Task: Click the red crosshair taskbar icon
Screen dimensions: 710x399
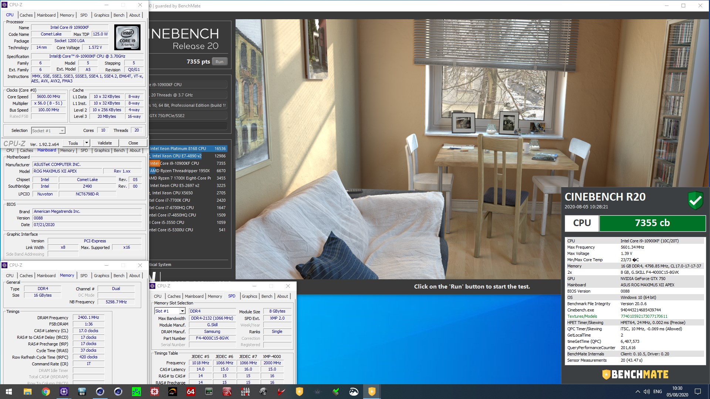Action: pos(154,392)
